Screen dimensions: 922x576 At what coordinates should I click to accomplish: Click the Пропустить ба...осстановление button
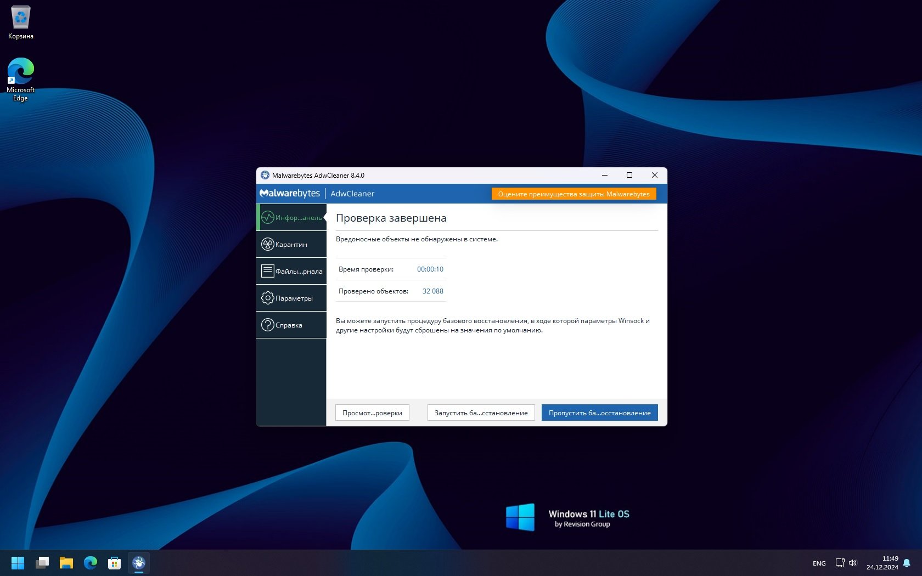coord(599,413)
